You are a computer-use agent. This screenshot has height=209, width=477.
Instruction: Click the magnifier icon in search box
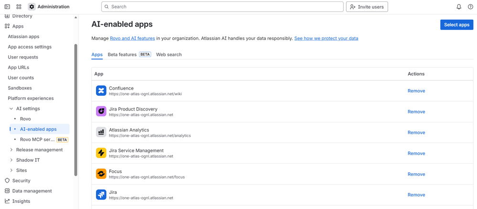click(x=106, y=7)
